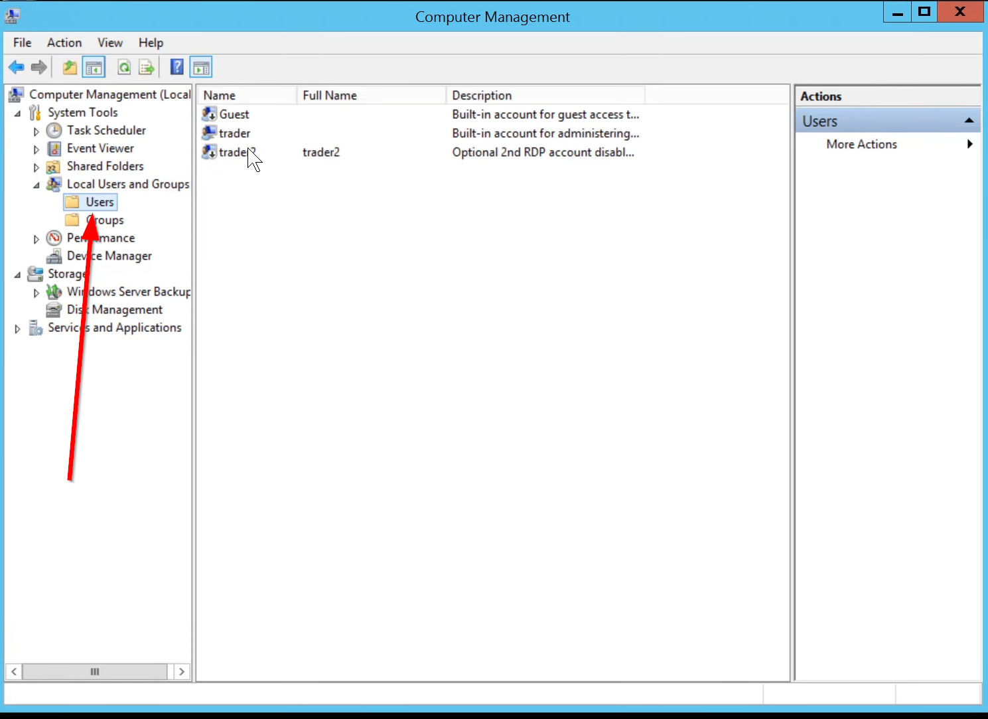Image resolution: width=988 pixels, height=719 pixels.
Task: Click More Actions in the Actions pane
Action: [861, 144]
